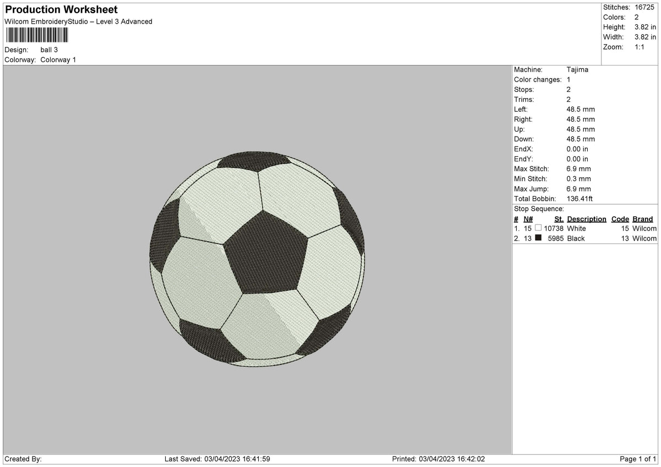Click the Height value 3.82 in

coord(645,27)
